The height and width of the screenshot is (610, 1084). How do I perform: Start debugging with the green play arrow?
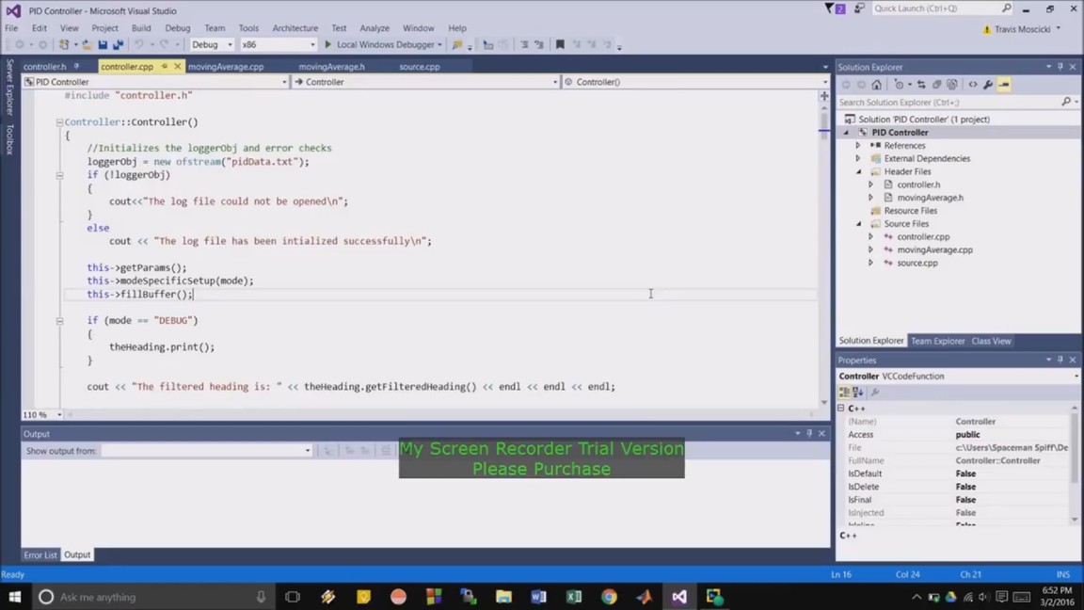tap(328, 44)
